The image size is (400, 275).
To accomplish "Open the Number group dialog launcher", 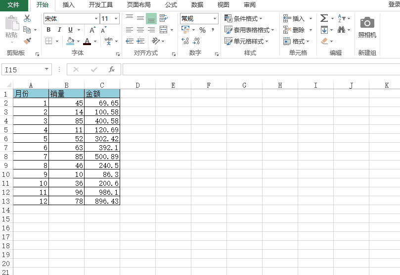I will 217,54.
